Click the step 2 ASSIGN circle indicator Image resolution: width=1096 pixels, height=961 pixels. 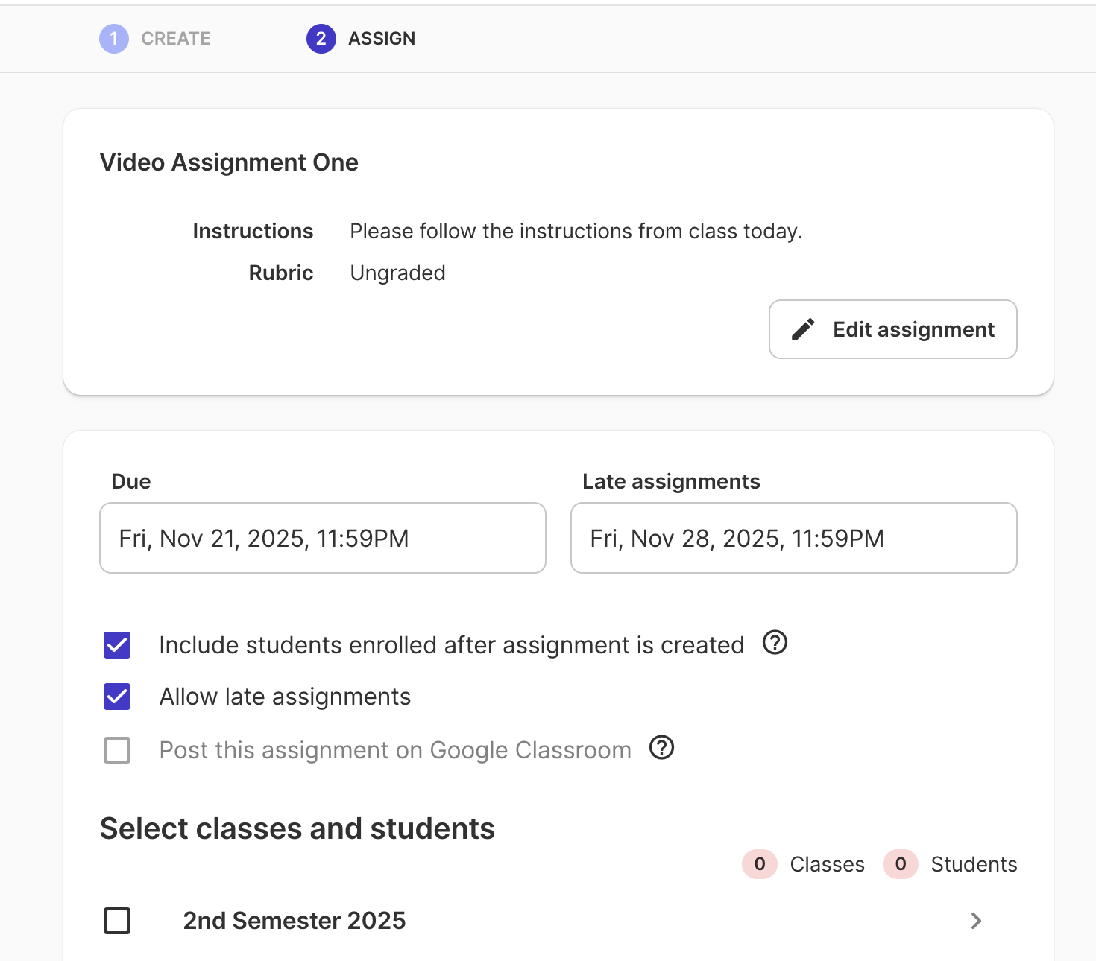[x=321, y=39]
